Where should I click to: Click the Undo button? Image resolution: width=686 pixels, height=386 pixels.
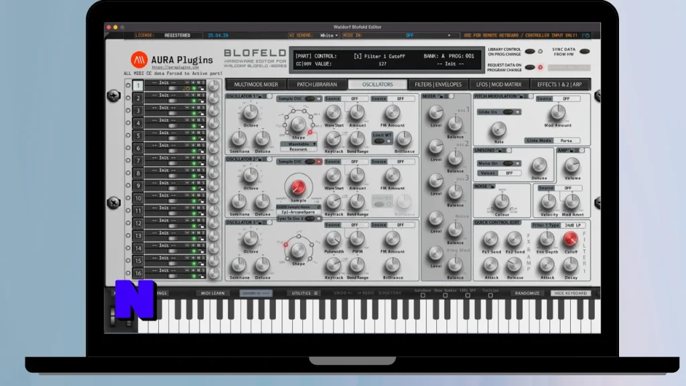[342, 294]
